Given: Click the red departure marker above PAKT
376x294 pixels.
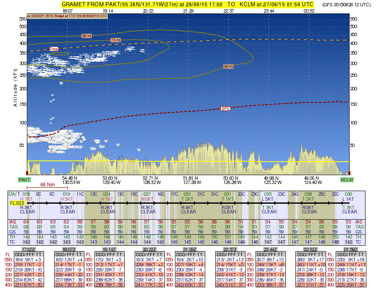Looking at the screenshot, I should click(x=27, y=173).
